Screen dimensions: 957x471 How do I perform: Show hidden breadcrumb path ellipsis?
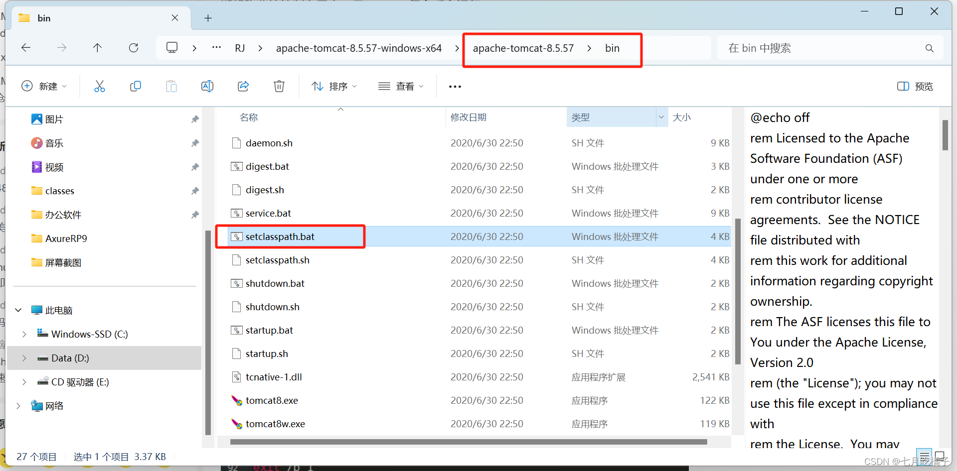pyautogui.click(x=216, y=48)
